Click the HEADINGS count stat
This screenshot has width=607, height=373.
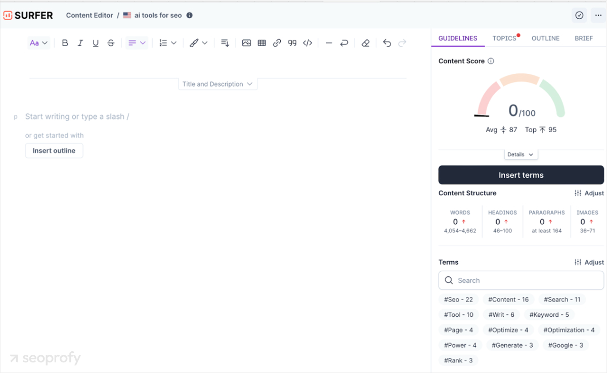(502, 222)
